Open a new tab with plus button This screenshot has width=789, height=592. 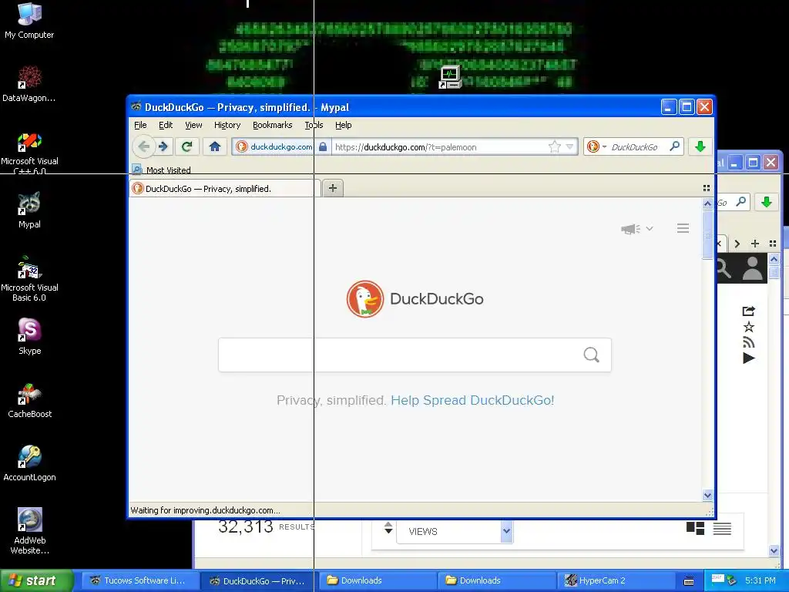coord(333,188)
